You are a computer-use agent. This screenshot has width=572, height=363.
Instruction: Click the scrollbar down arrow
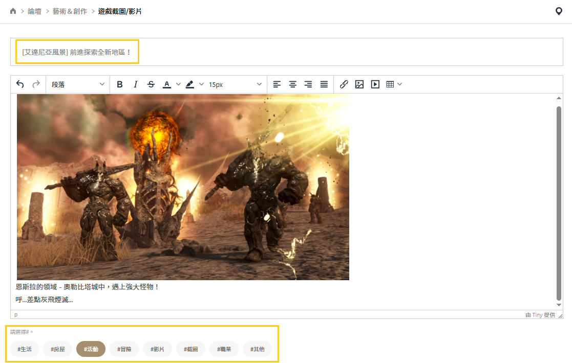[559, 305]
